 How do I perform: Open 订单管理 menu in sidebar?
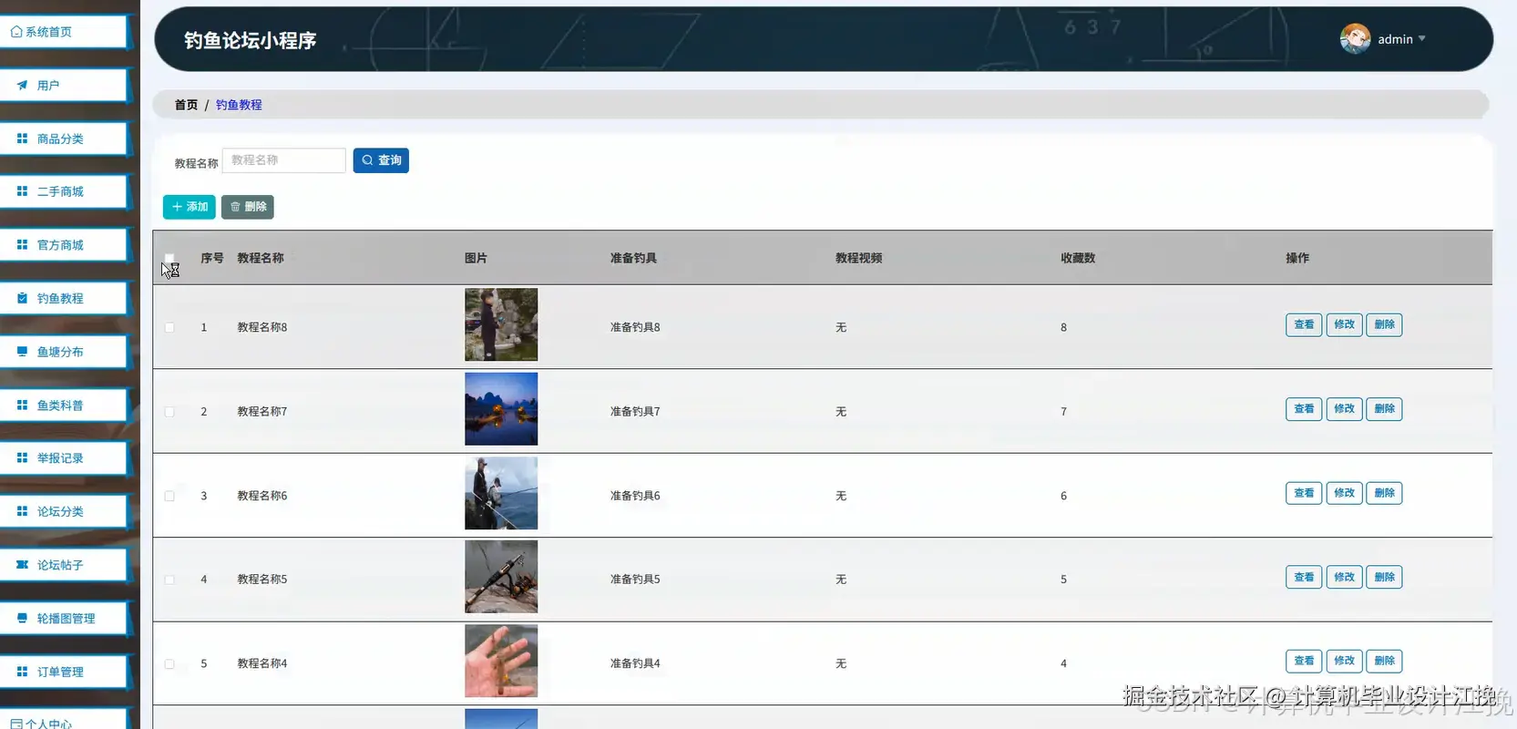point(64,672)
